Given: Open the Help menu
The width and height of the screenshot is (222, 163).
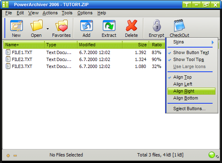Looking at the screenshot, I should (102, 13).
